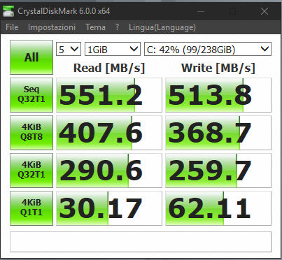Viewport: 282px width, 260px height.
Task: Select the 4KiB Q32T1 write result 259.7
Action: (x=218, y=171)
